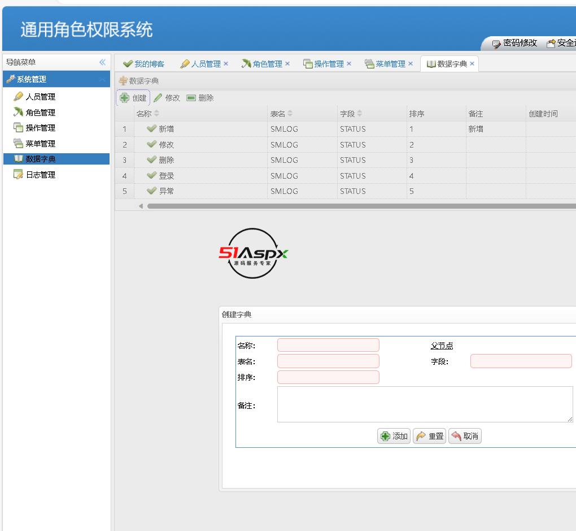The image size is (576, 531).
Task: Click the pencil Modify toolbar icon
Action: point(158,98)
